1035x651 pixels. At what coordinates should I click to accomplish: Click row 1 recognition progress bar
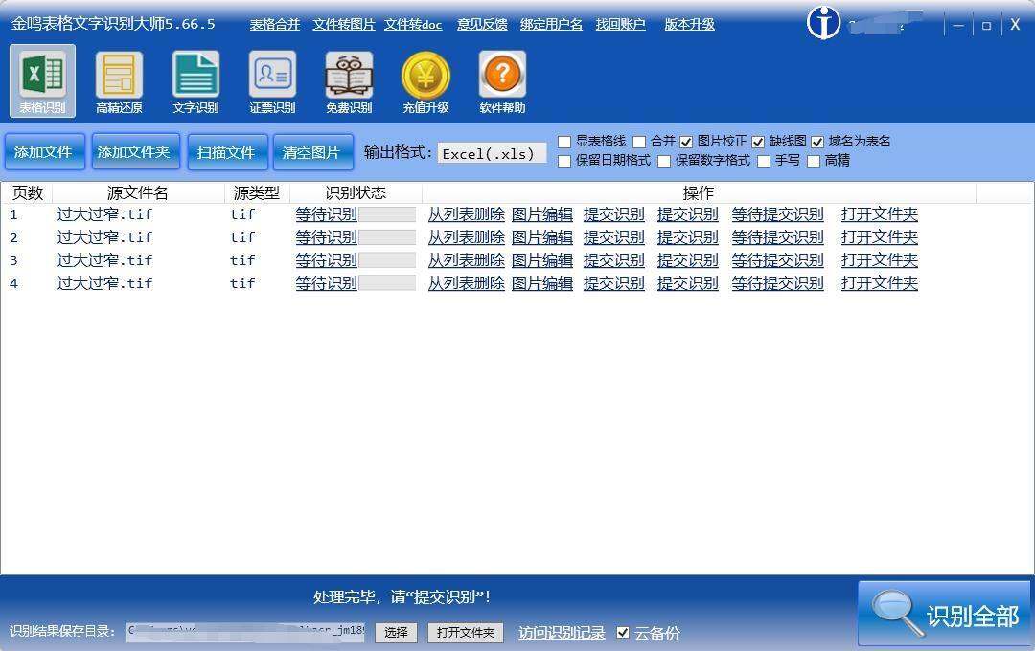coord(387,214)
